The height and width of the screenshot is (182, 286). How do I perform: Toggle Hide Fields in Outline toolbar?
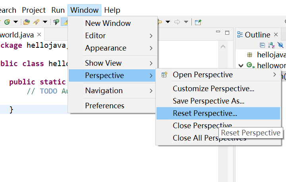coord(280,45)
